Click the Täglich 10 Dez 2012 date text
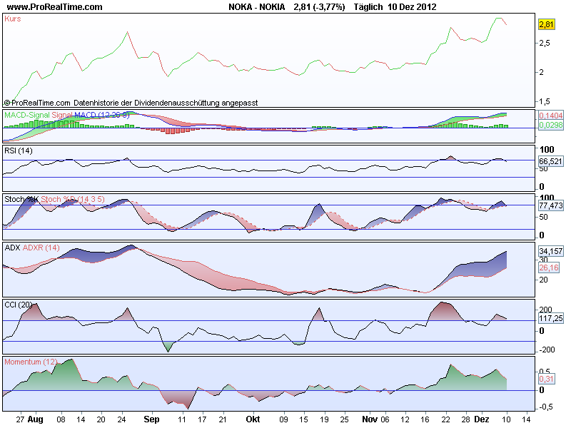The width and height of the screenshot is (571, 428). coord(395,7)
